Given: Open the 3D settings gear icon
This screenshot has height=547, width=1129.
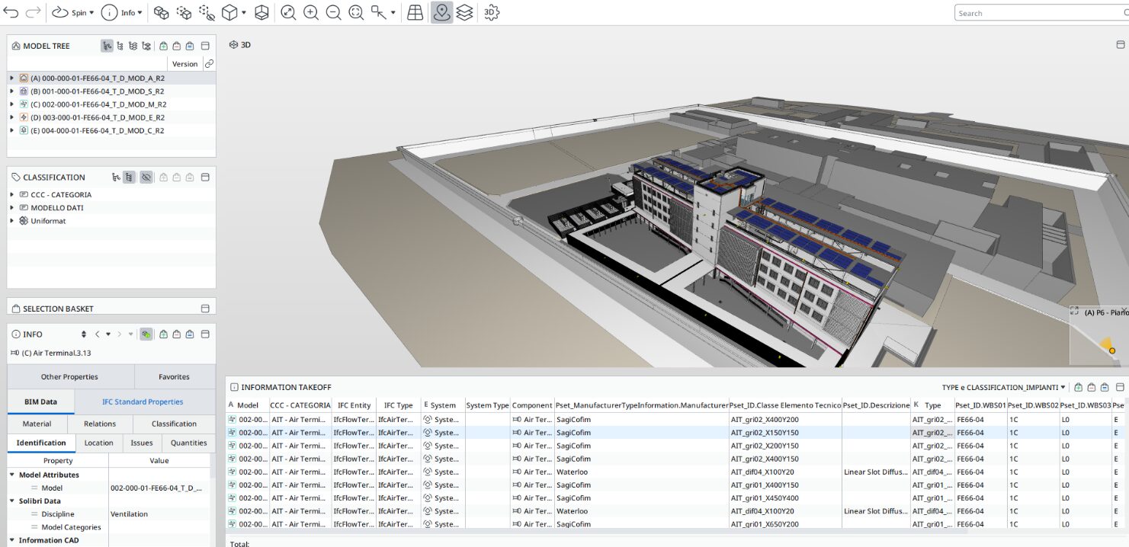Looking at the screenshot, I should click(492, 13).
